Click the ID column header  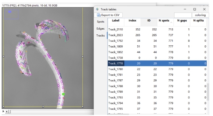pyautogui.click(x=149, y=20)
